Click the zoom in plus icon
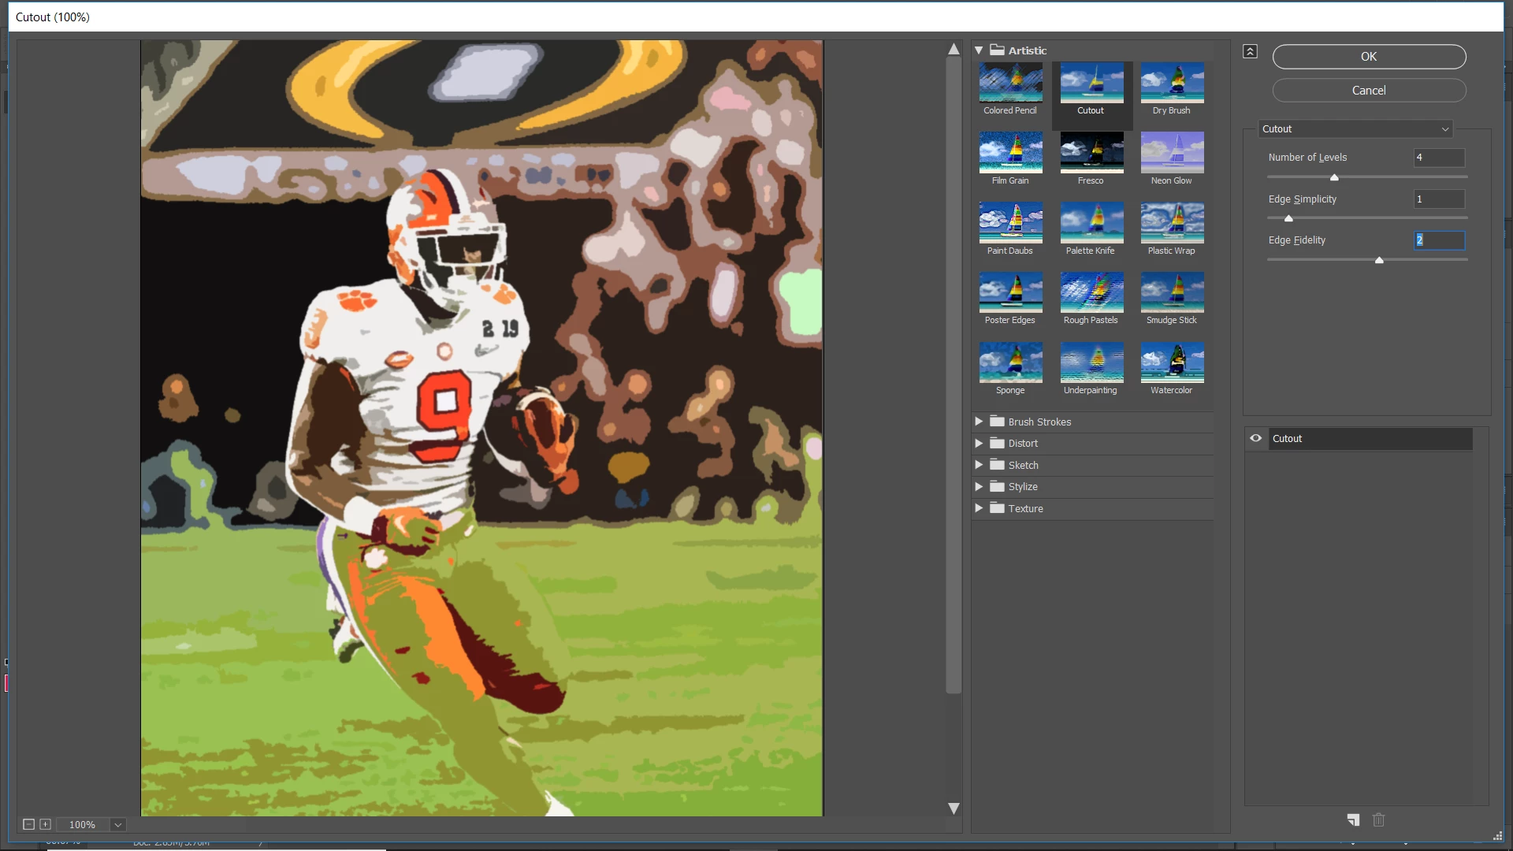1513x851 pixels. pos(46,824)
